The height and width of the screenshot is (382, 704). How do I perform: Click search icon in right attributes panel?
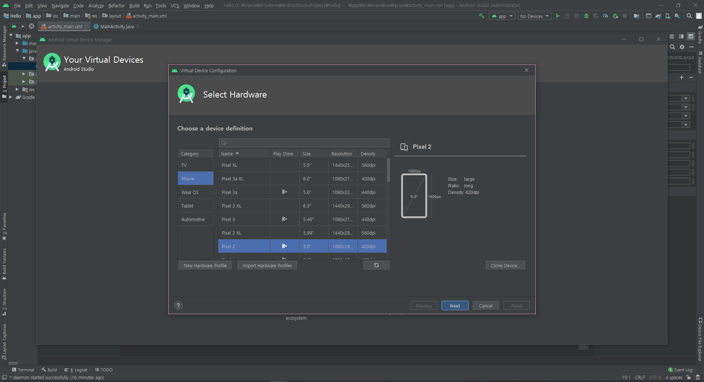pos(672,47)
